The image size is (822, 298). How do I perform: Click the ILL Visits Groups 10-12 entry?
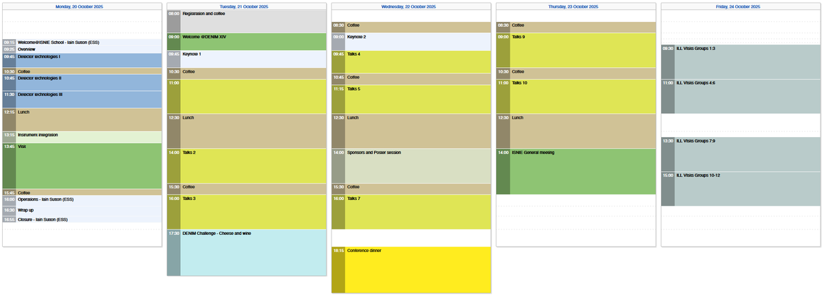click(x=747, y=188)
